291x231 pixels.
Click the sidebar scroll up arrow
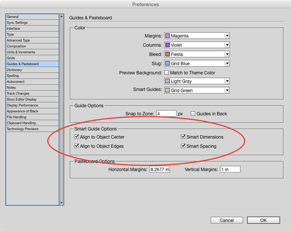(x=62, y=17)
